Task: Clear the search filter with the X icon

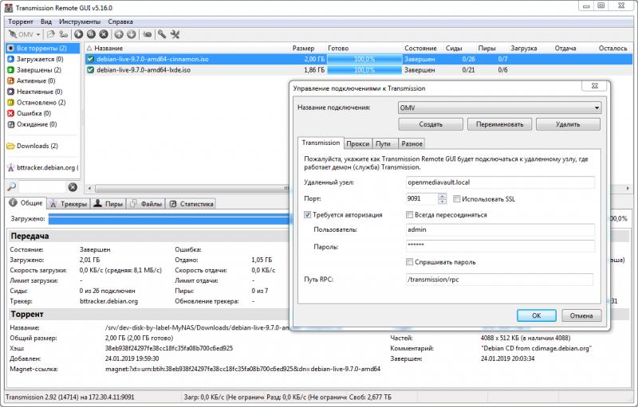Action: pyautogui.click(x=73, y=187)
